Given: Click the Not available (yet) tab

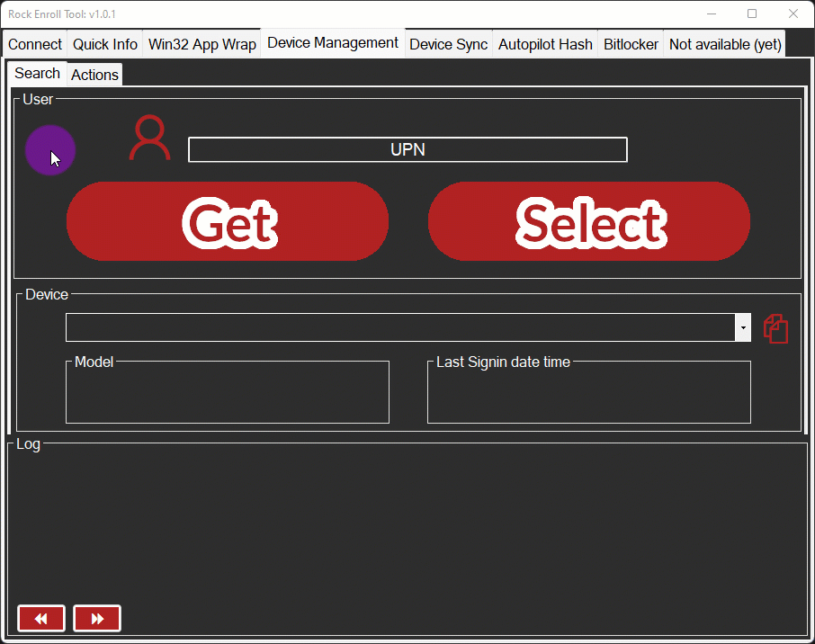Looking at the screenshot, I should click(x=724, y=43).
